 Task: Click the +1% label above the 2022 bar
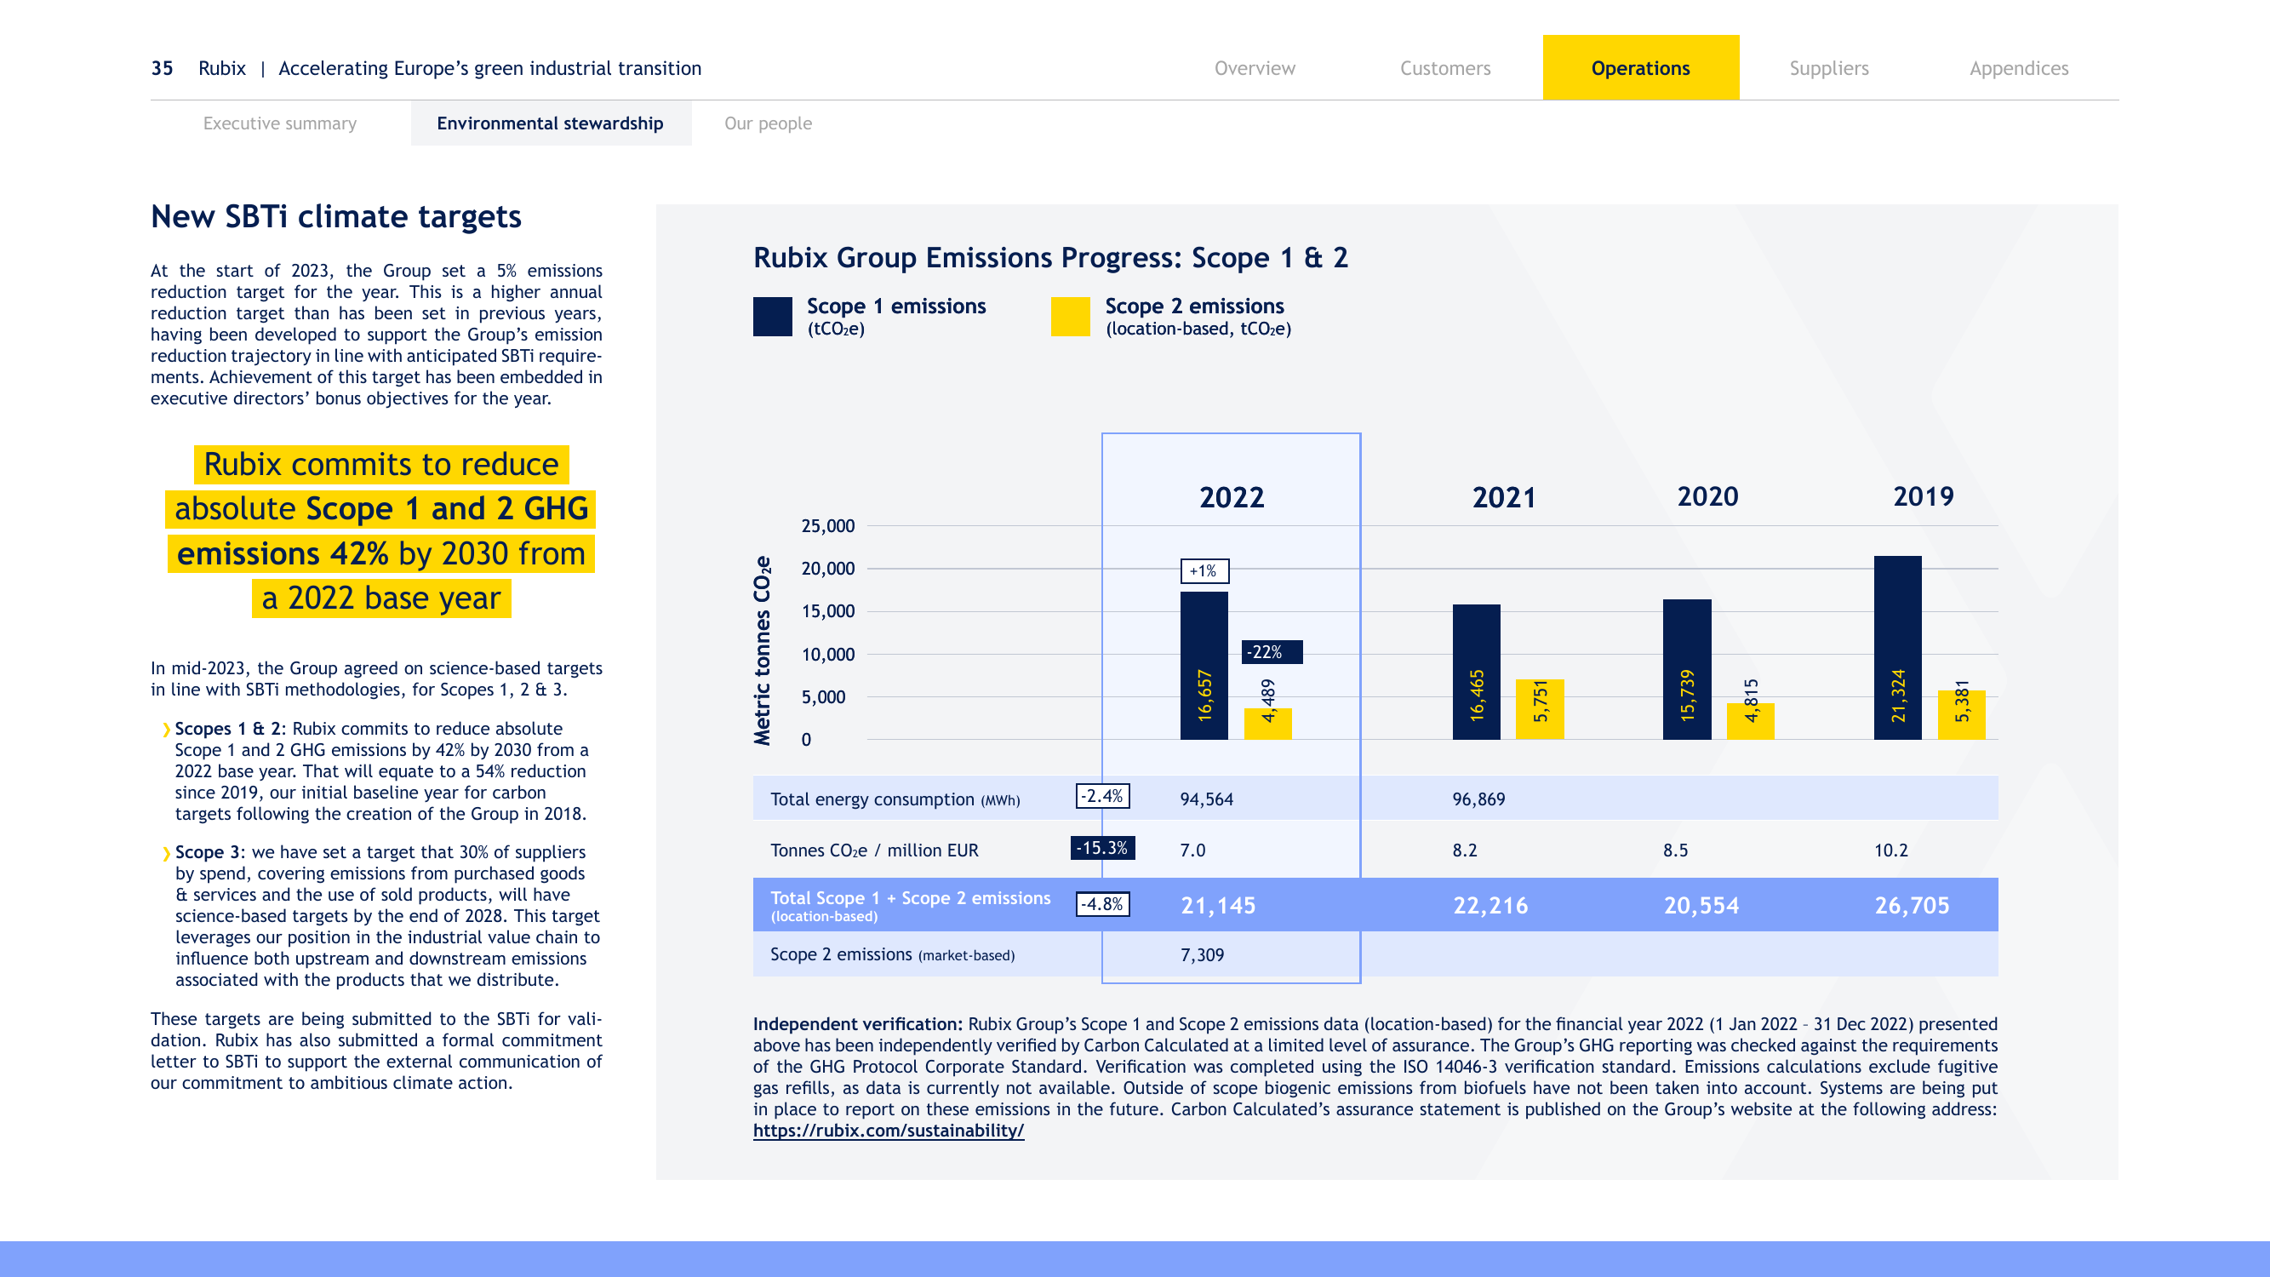point(1204,571)
